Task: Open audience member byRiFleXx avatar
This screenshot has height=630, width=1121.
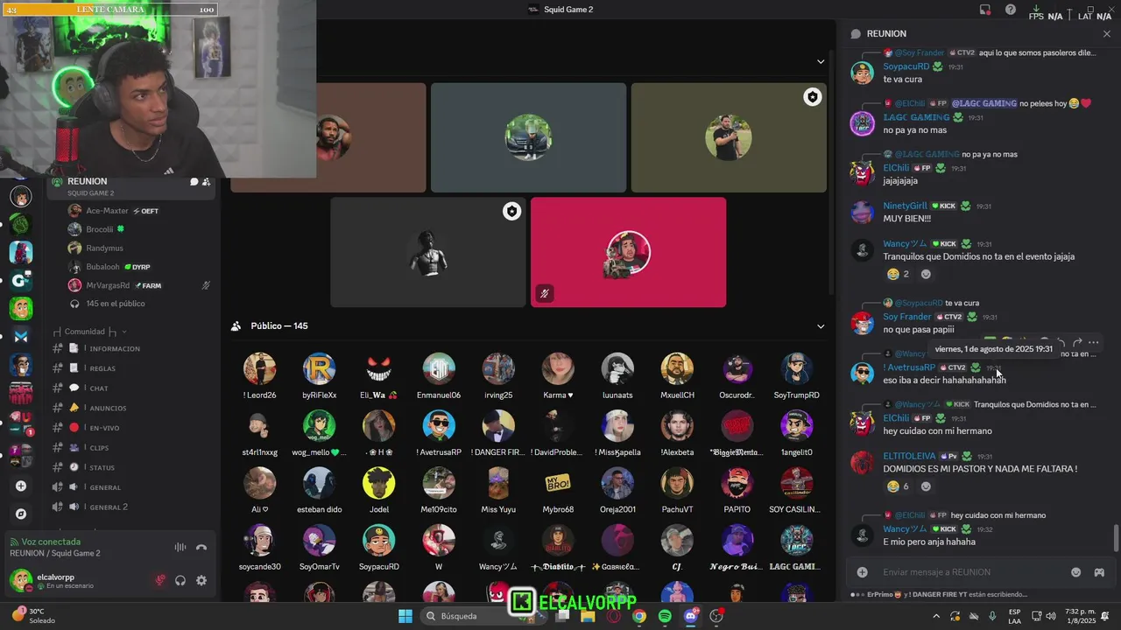Action: [x=319, y=369]
